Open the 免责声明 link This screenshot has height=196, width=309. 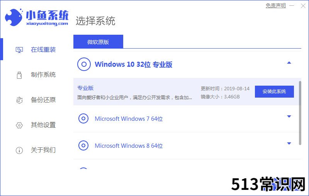point(275,5)
